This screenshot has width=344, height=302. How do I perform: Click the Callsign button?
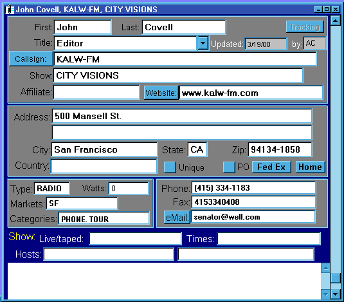click(31, 59)
